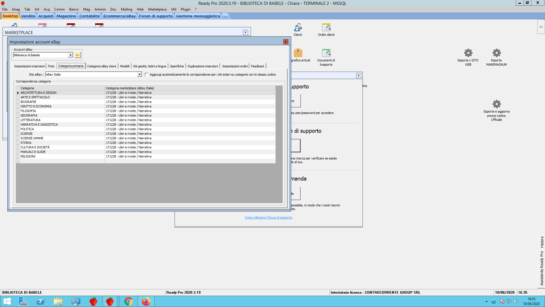Open the Clienti desktop icon

click(x=298, y=30)
